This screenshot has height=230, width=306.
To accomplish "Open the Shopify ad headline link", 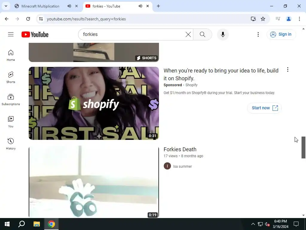I will 221,74.
